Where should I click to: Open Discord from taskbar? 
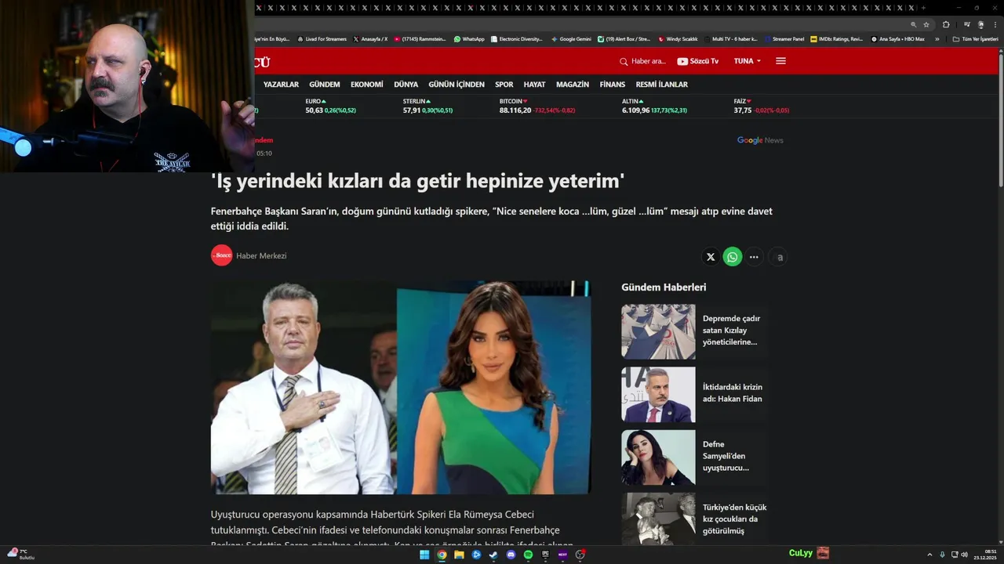coord(511,555)
